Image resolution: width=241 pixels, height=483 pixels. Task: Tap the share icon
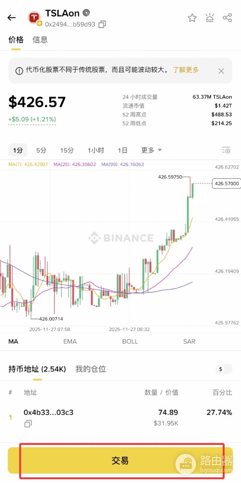click(x=227, y=18)
